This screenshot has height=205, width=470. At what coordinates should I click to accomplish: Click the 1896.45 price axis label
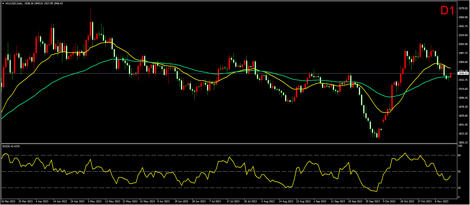click(463, 98)
